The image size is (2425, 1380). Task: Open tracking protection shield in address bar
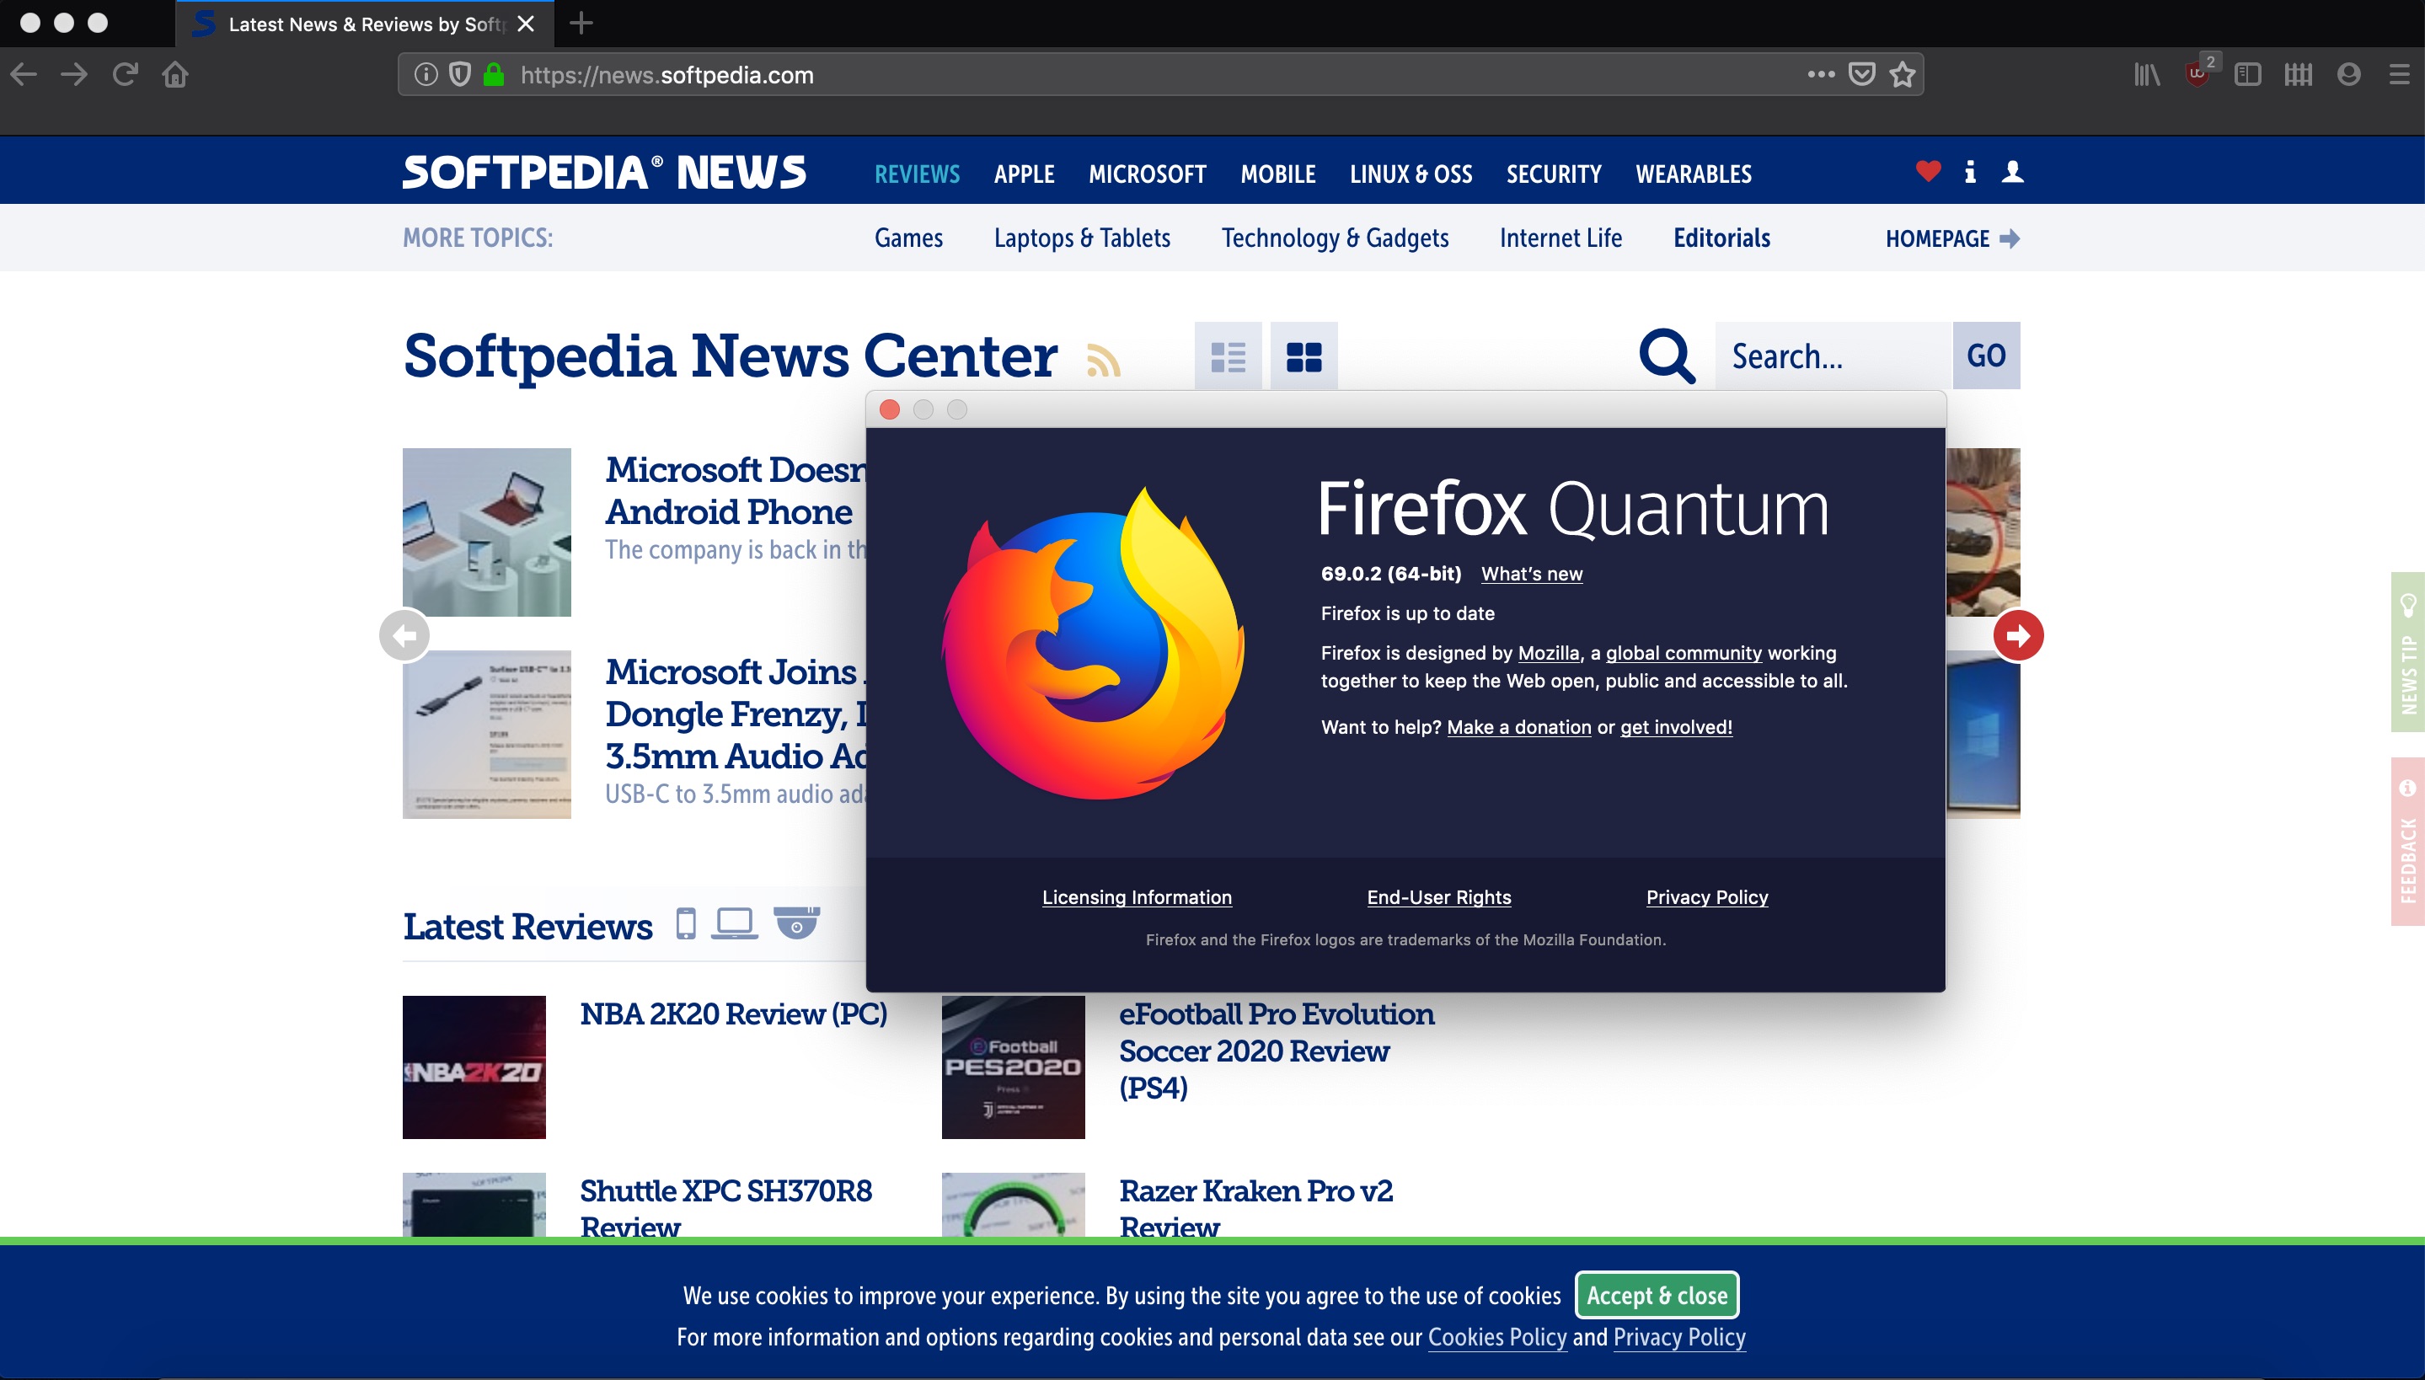(459, 74)
